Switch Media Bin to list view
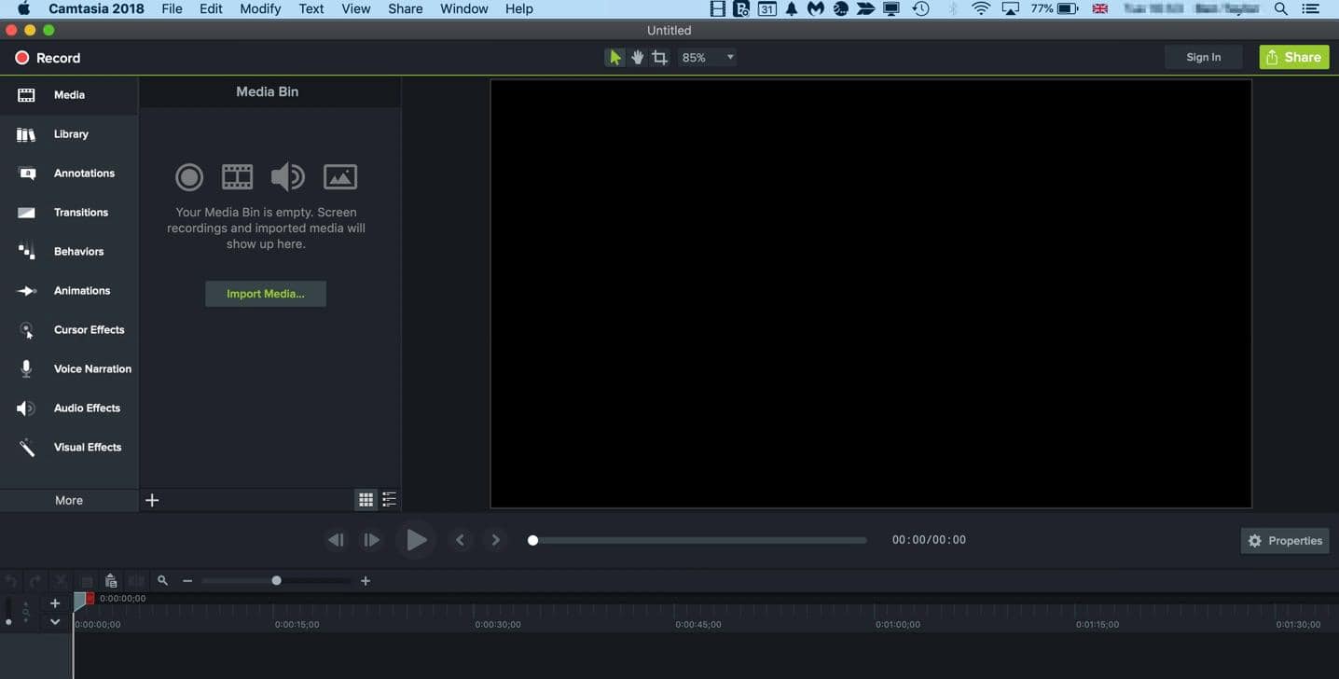 pyautogui.click(x=389, y=501)
